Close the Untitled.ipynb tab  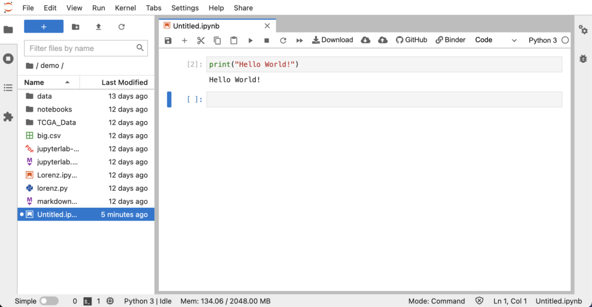pos(267,26)
